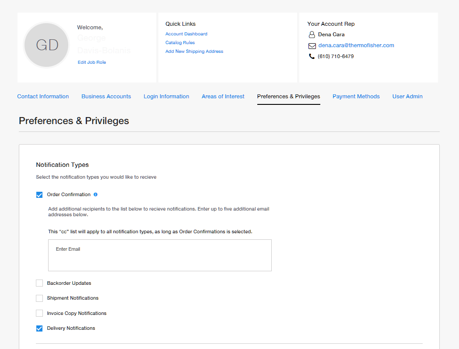Viewport: 459px width, 349px height.
Task: Select the Business Accounts tab
Action: [x=106, y=96]
